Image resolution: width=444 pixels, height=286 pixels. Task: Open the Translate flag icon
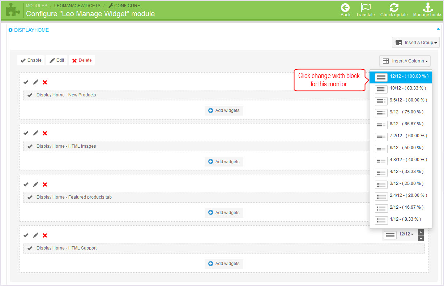365,8
